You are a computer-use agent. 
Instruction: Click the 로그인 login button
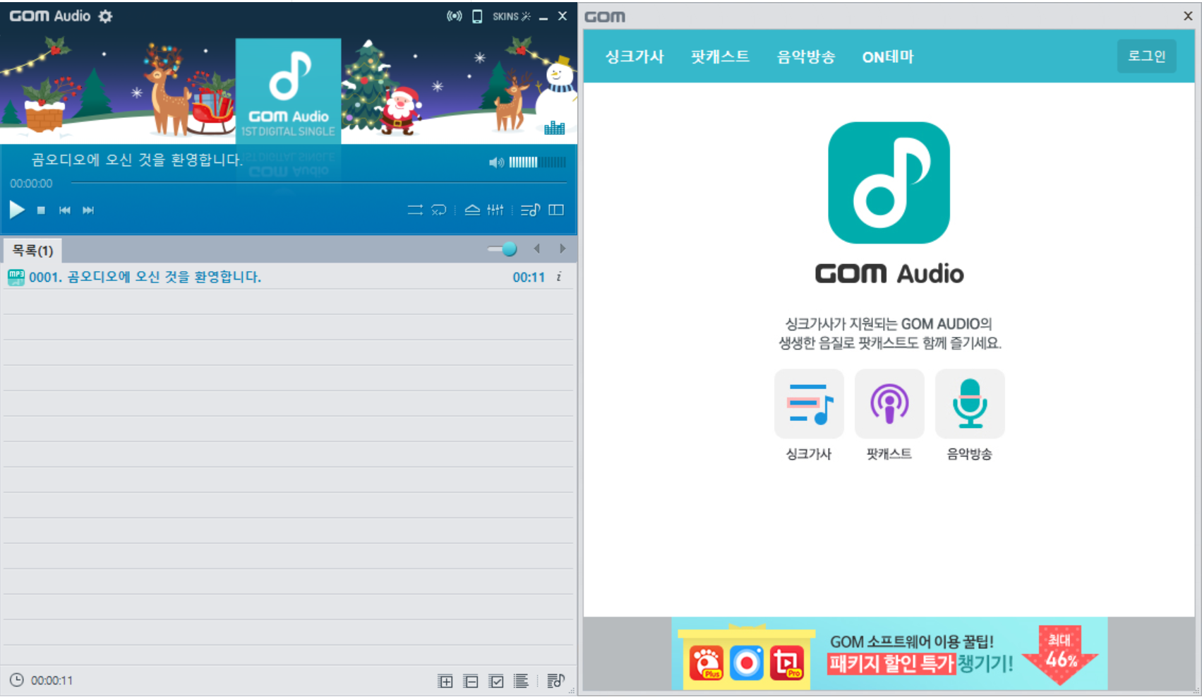coord(1146,56)
